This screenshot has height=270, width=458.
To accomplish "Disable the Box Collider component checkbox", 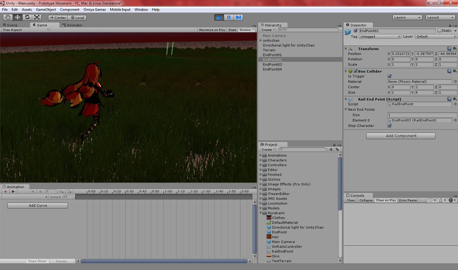I will pos(356,71).
